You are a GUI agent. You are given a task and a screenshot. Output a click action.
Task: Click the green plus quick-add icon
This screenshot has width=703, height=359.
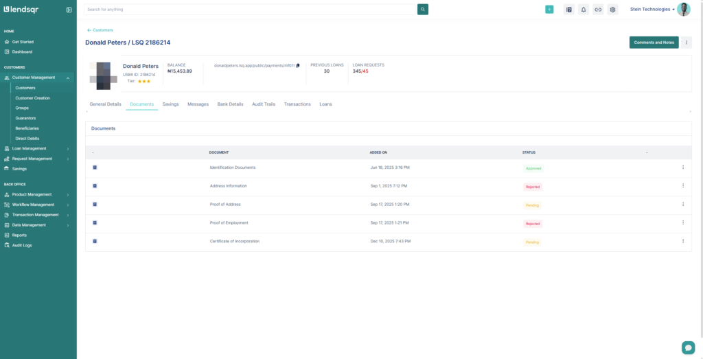[x=549, y=10]
